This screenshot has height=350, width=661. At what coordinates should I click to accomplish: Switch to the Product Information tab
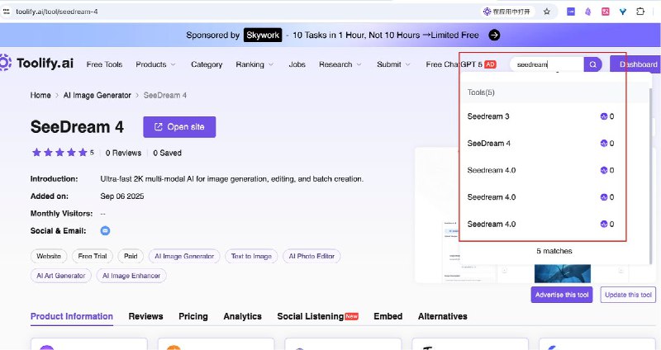tap(72, 316)
